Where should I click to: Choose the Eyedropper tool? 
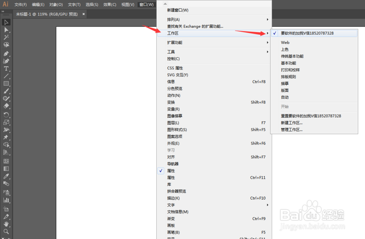click(6, 176)
